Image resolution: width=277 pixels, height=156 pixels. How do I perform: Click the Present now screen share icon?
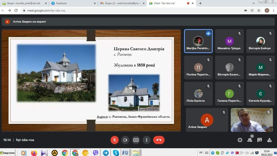tap(136, 140)
